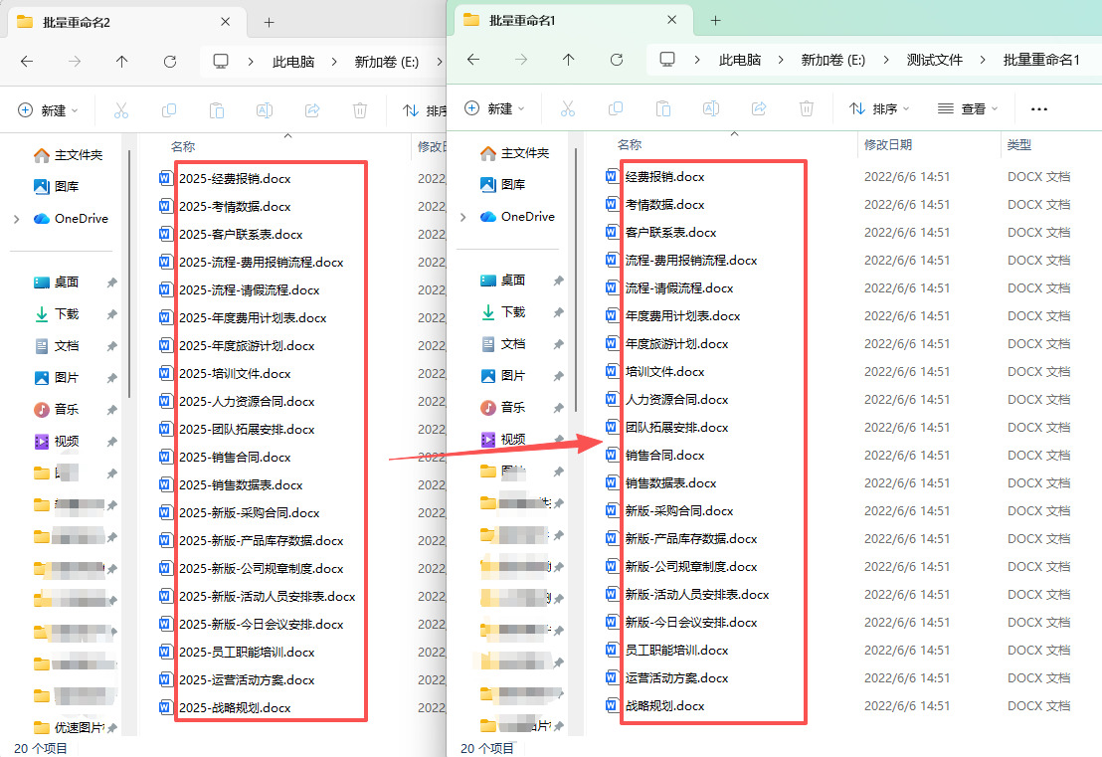Open more options (…) in 批量重命名1 toolbar
The height and width of the screenshot is (757, 1102).
1038,109
